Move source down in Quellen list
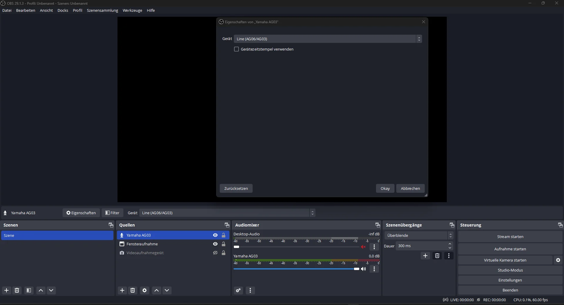 (167, 290)
